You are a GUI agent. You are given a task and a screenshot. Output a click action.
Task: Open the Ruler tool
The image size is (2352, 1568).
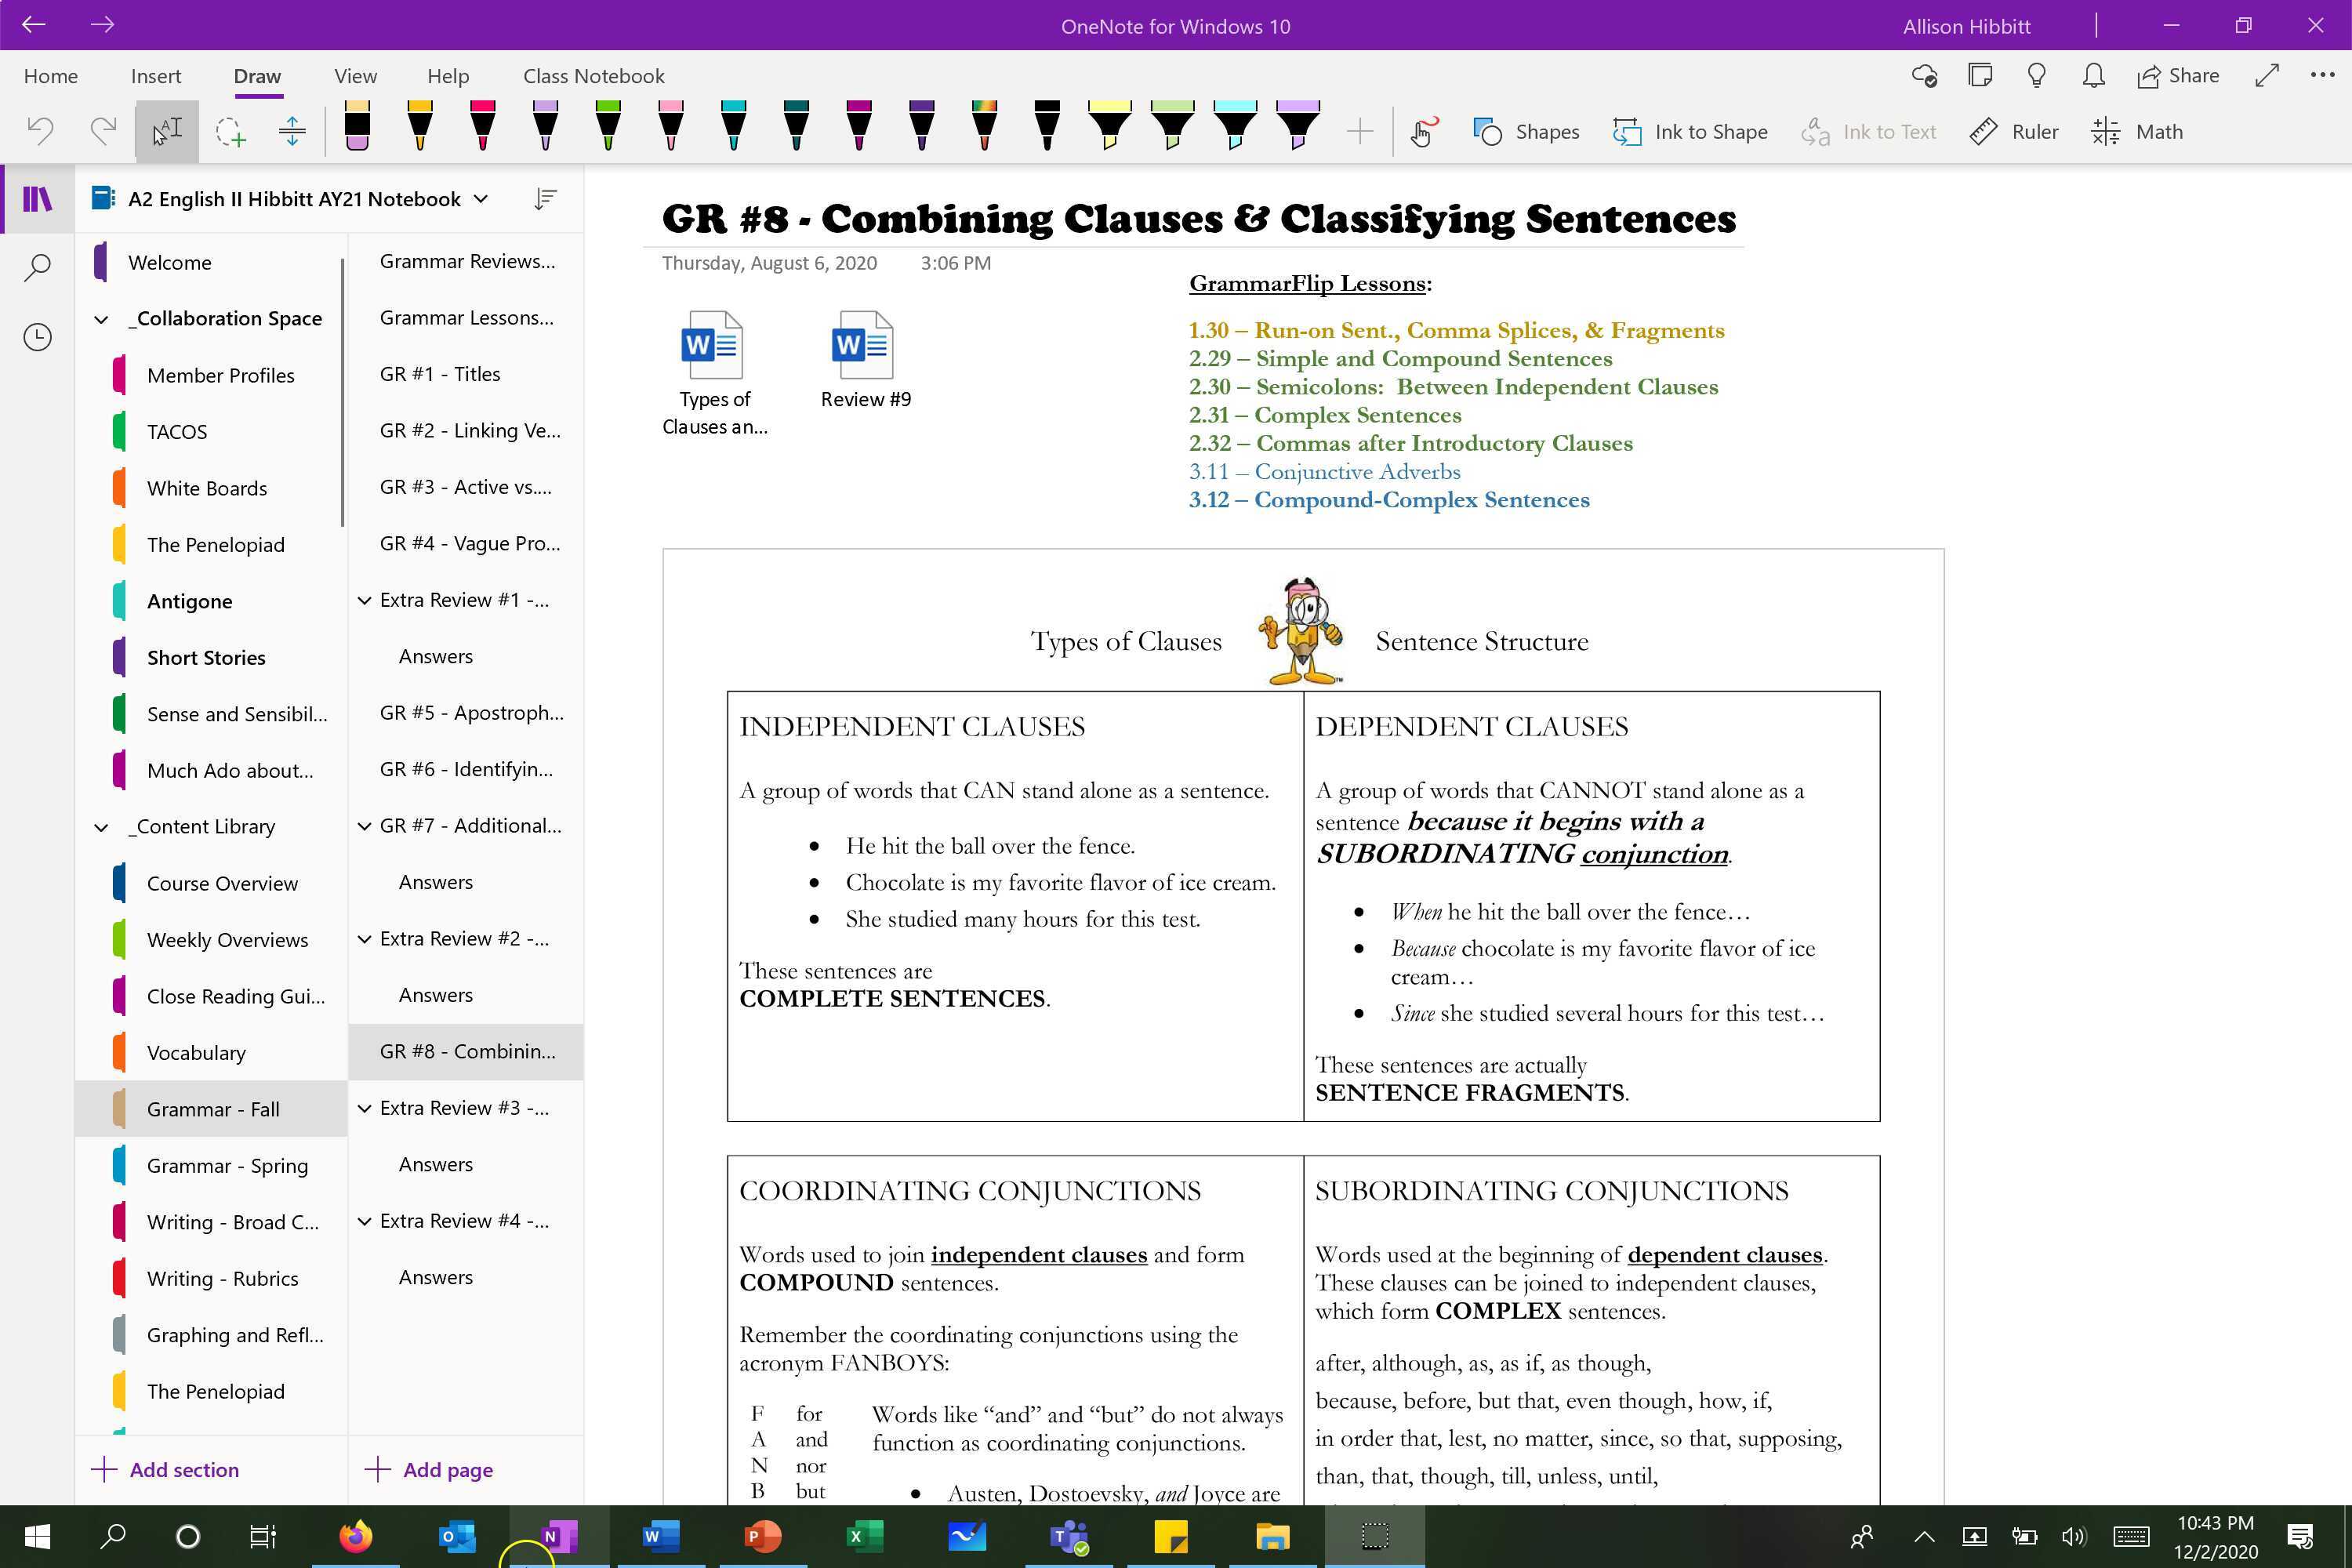[2013, 131]
